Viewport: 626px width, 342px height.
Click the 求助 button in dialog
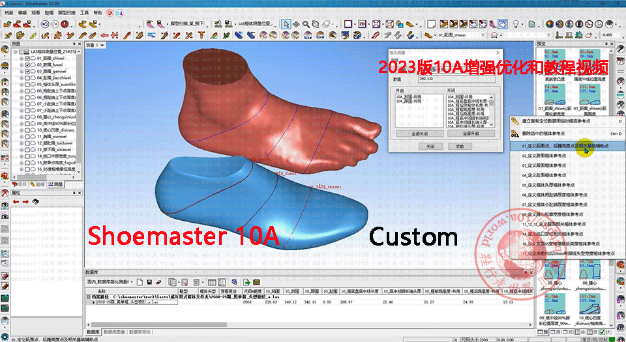460,147
